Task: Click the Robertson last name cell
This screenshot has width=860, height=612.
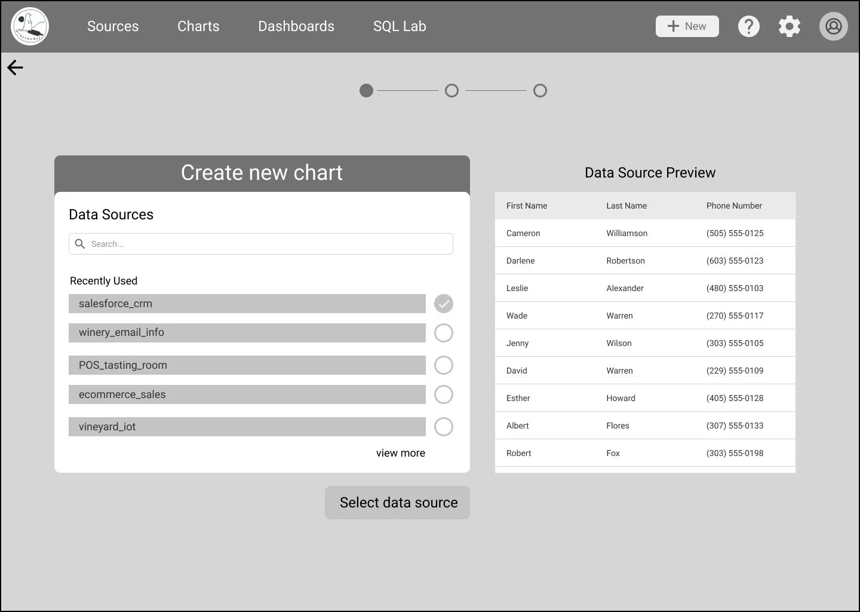Action: point(626,261)
